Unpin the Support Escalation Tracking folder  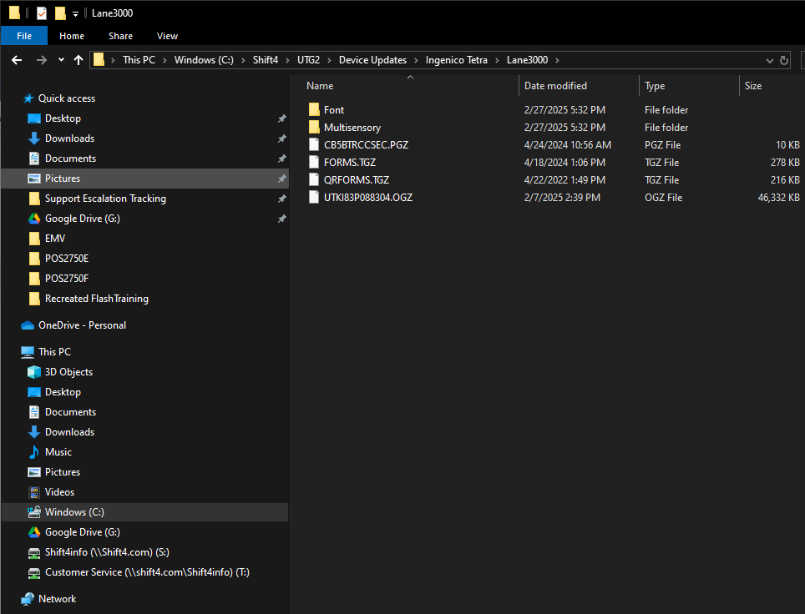281,199
